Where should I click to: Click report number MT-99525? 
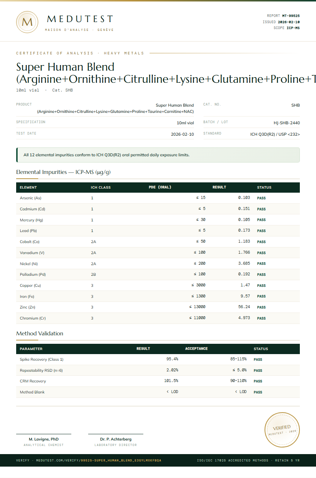pyautogui.click(x=291, y=16)
